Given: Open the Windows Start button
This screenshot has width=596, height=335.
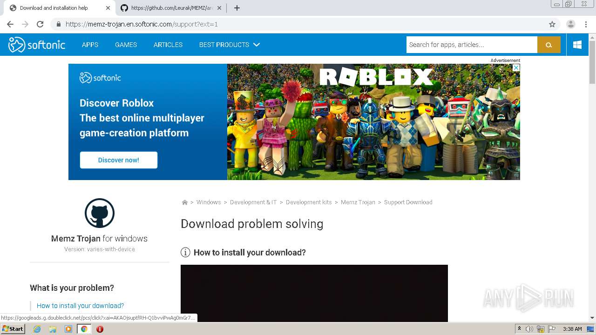Looking at the screenshot, I should (13, 329).
